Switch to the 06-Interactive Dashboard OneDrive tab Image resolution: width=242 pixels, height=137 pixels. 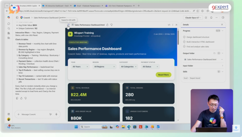click(x=57, y=6)
